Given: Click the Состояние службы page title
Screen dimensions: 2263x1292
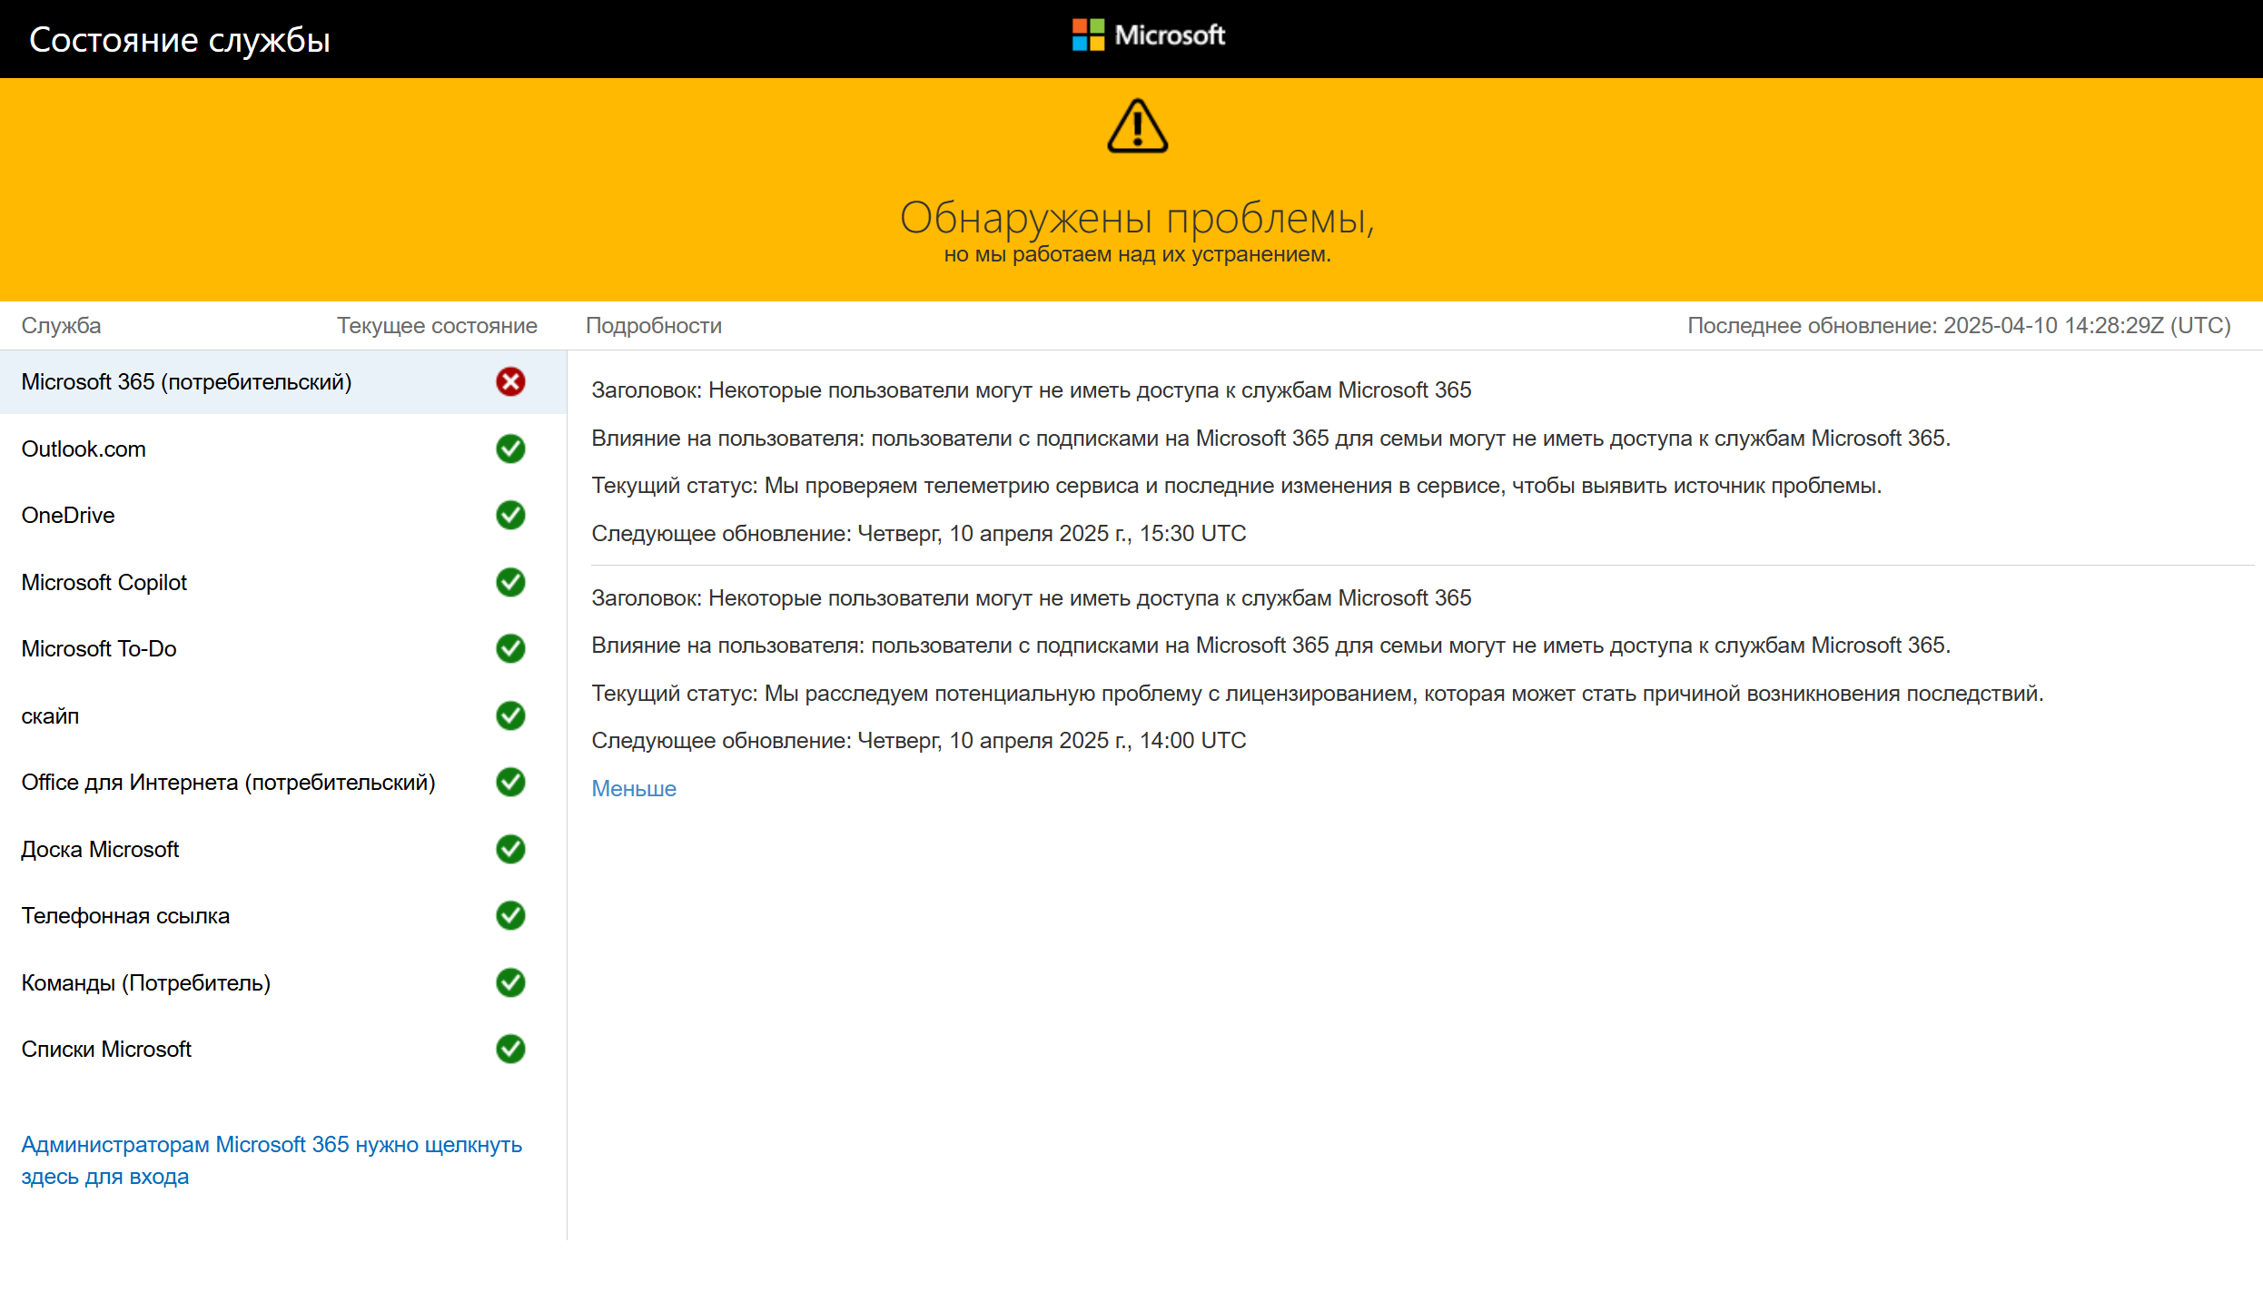Looking at the screenshot, I should point(180,40).
